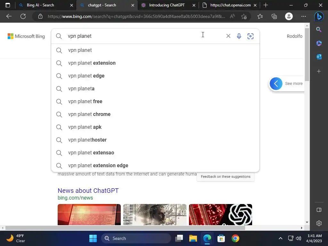
Task: Toggle the sidebar panel layout icon
Action: click(x=319, y=210)
